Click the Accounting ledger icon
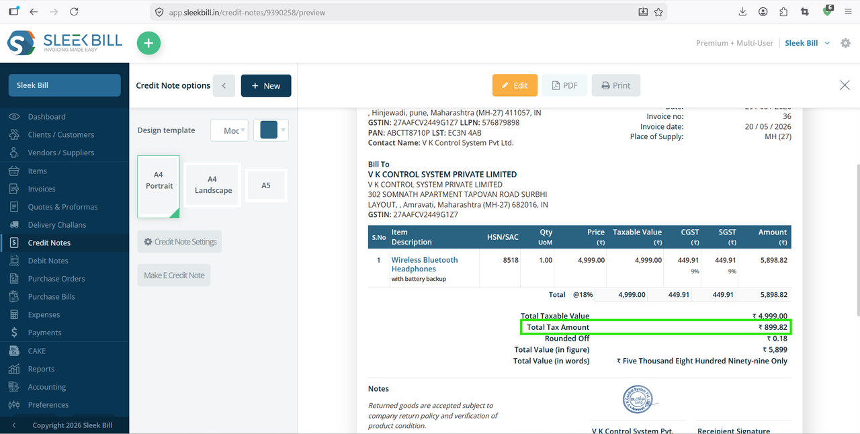 click(x=14, y=387)
